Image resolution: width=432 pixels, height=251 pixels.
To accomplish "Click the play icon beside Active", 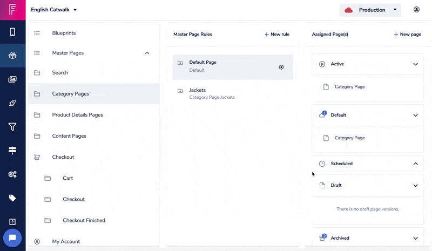I will (322, 64).
